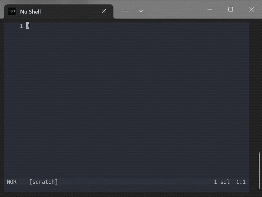The height and width of the screenshot is (197, 262).
Task: Close the terminal window
Action: point(252,9)
